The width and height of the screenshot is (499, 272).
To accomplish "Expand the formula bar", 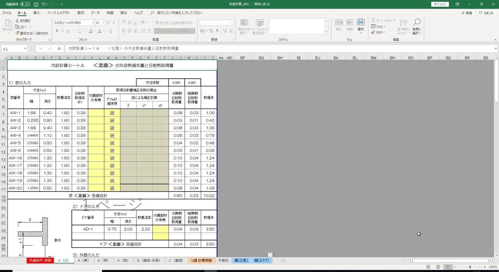I will [x=496, y=49].
